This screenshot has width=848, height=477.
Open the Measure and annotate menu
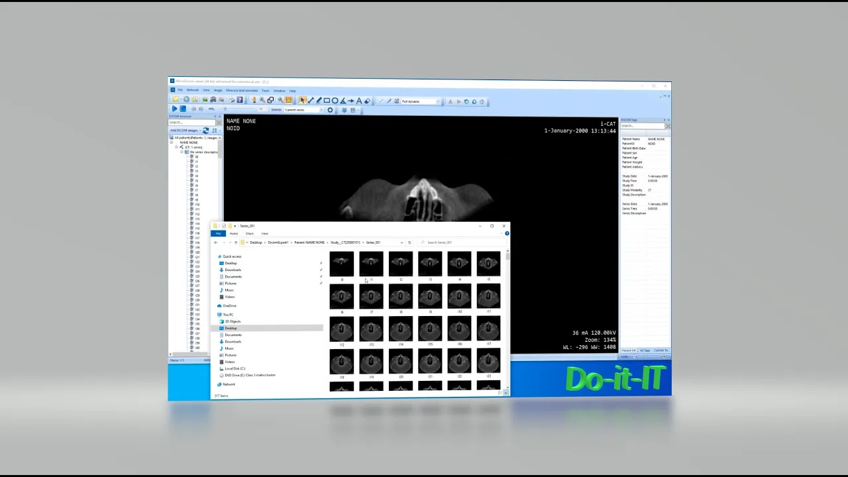point(242,90)
